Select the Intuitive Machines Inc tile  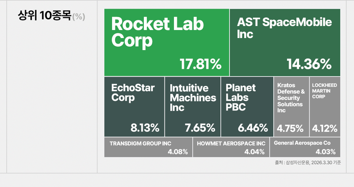(x=193, y=107)
